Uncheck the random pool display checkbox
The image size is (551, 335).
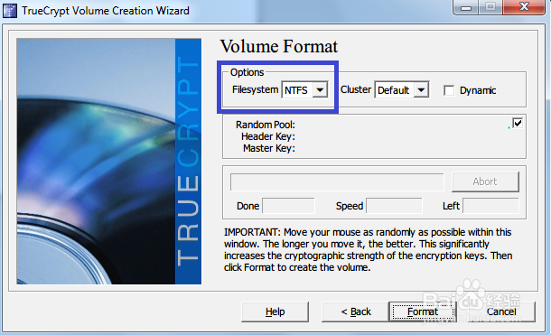[518, 123]
